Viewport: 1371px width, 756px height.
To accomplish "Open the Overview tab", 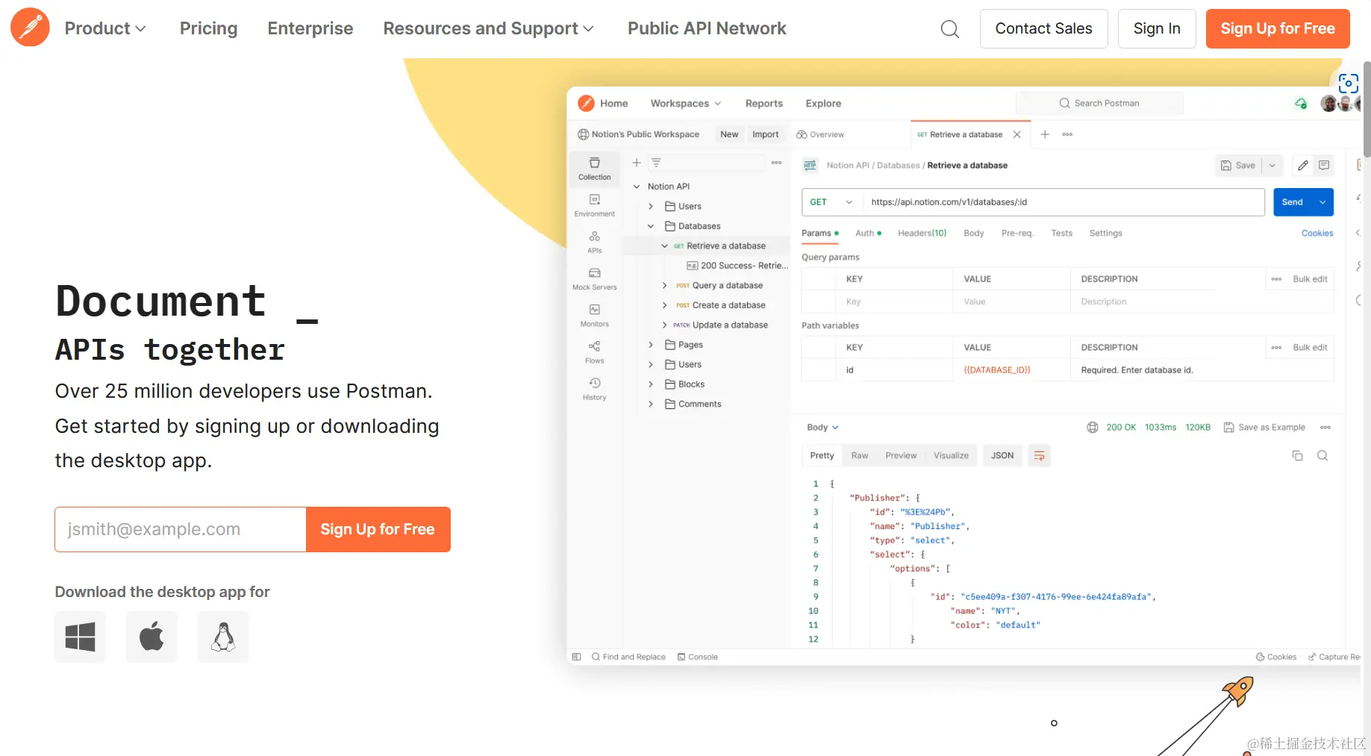I will (x=819, y=134).
